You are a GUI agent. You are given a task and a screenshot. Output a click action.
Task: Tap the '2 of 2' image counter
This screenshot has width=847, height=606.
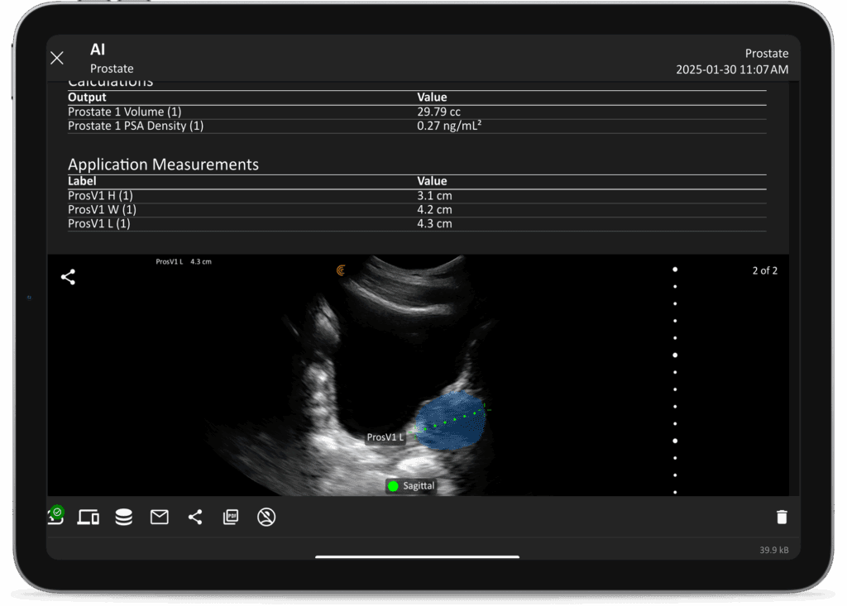[x=764, y=270]
